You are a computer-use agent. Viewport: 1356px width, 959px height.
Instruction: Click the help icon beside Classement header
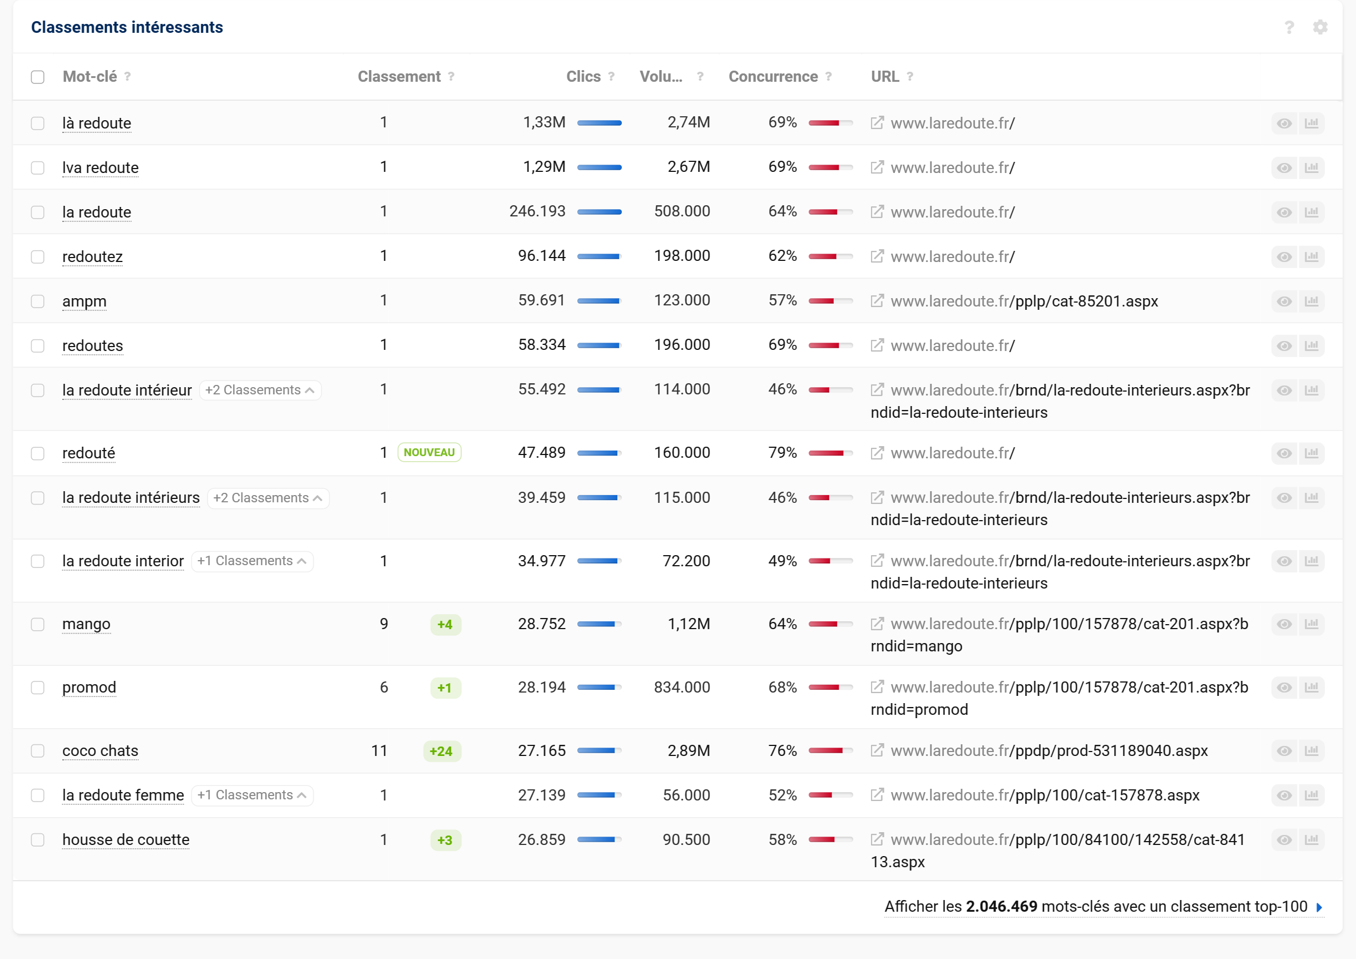coord(451,76)
